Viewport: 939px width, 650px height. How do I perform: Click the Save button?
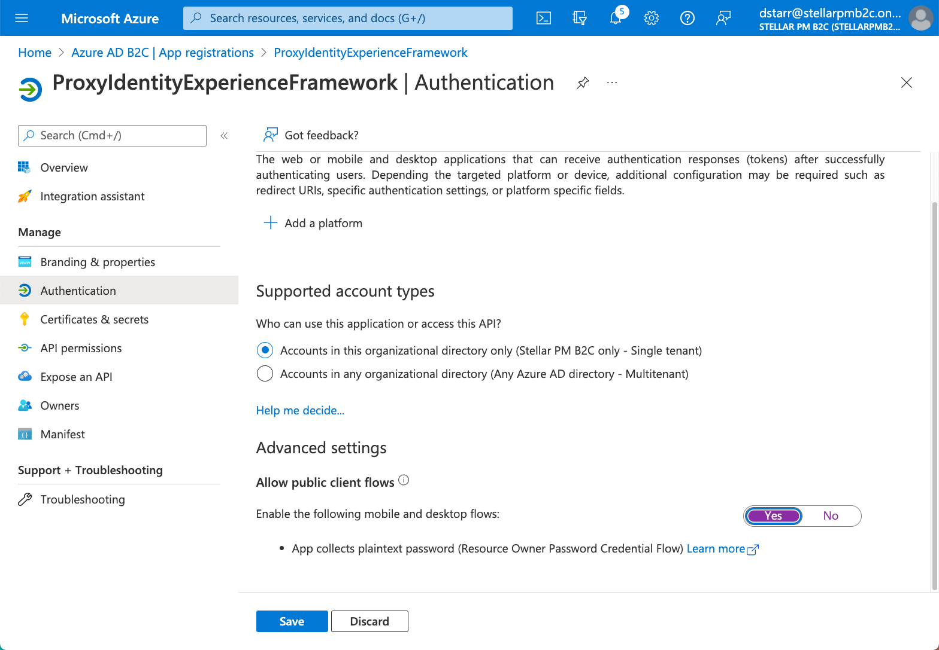292,621
